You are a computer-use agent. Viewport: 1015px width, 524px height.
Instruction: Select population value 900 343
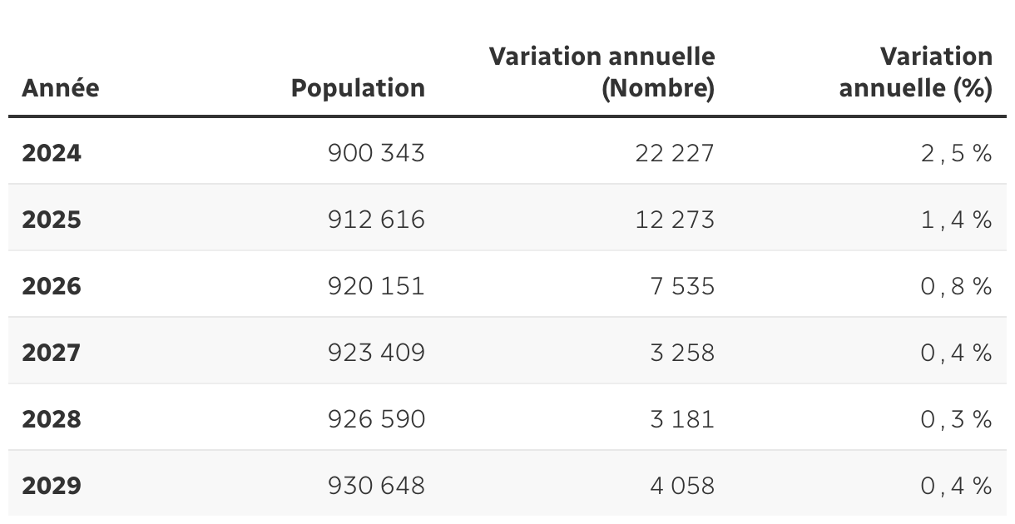coord(376,153)
